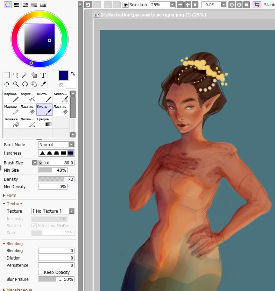
Task: Toggle the flip view horizontally button
Action: 257,5
